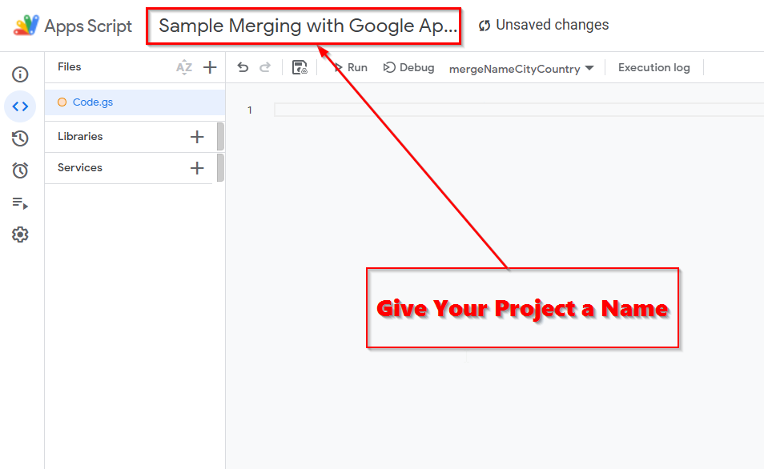Click line number 1 in the gutter
Viewport: 764px width, 469px height.
(250, 110)
